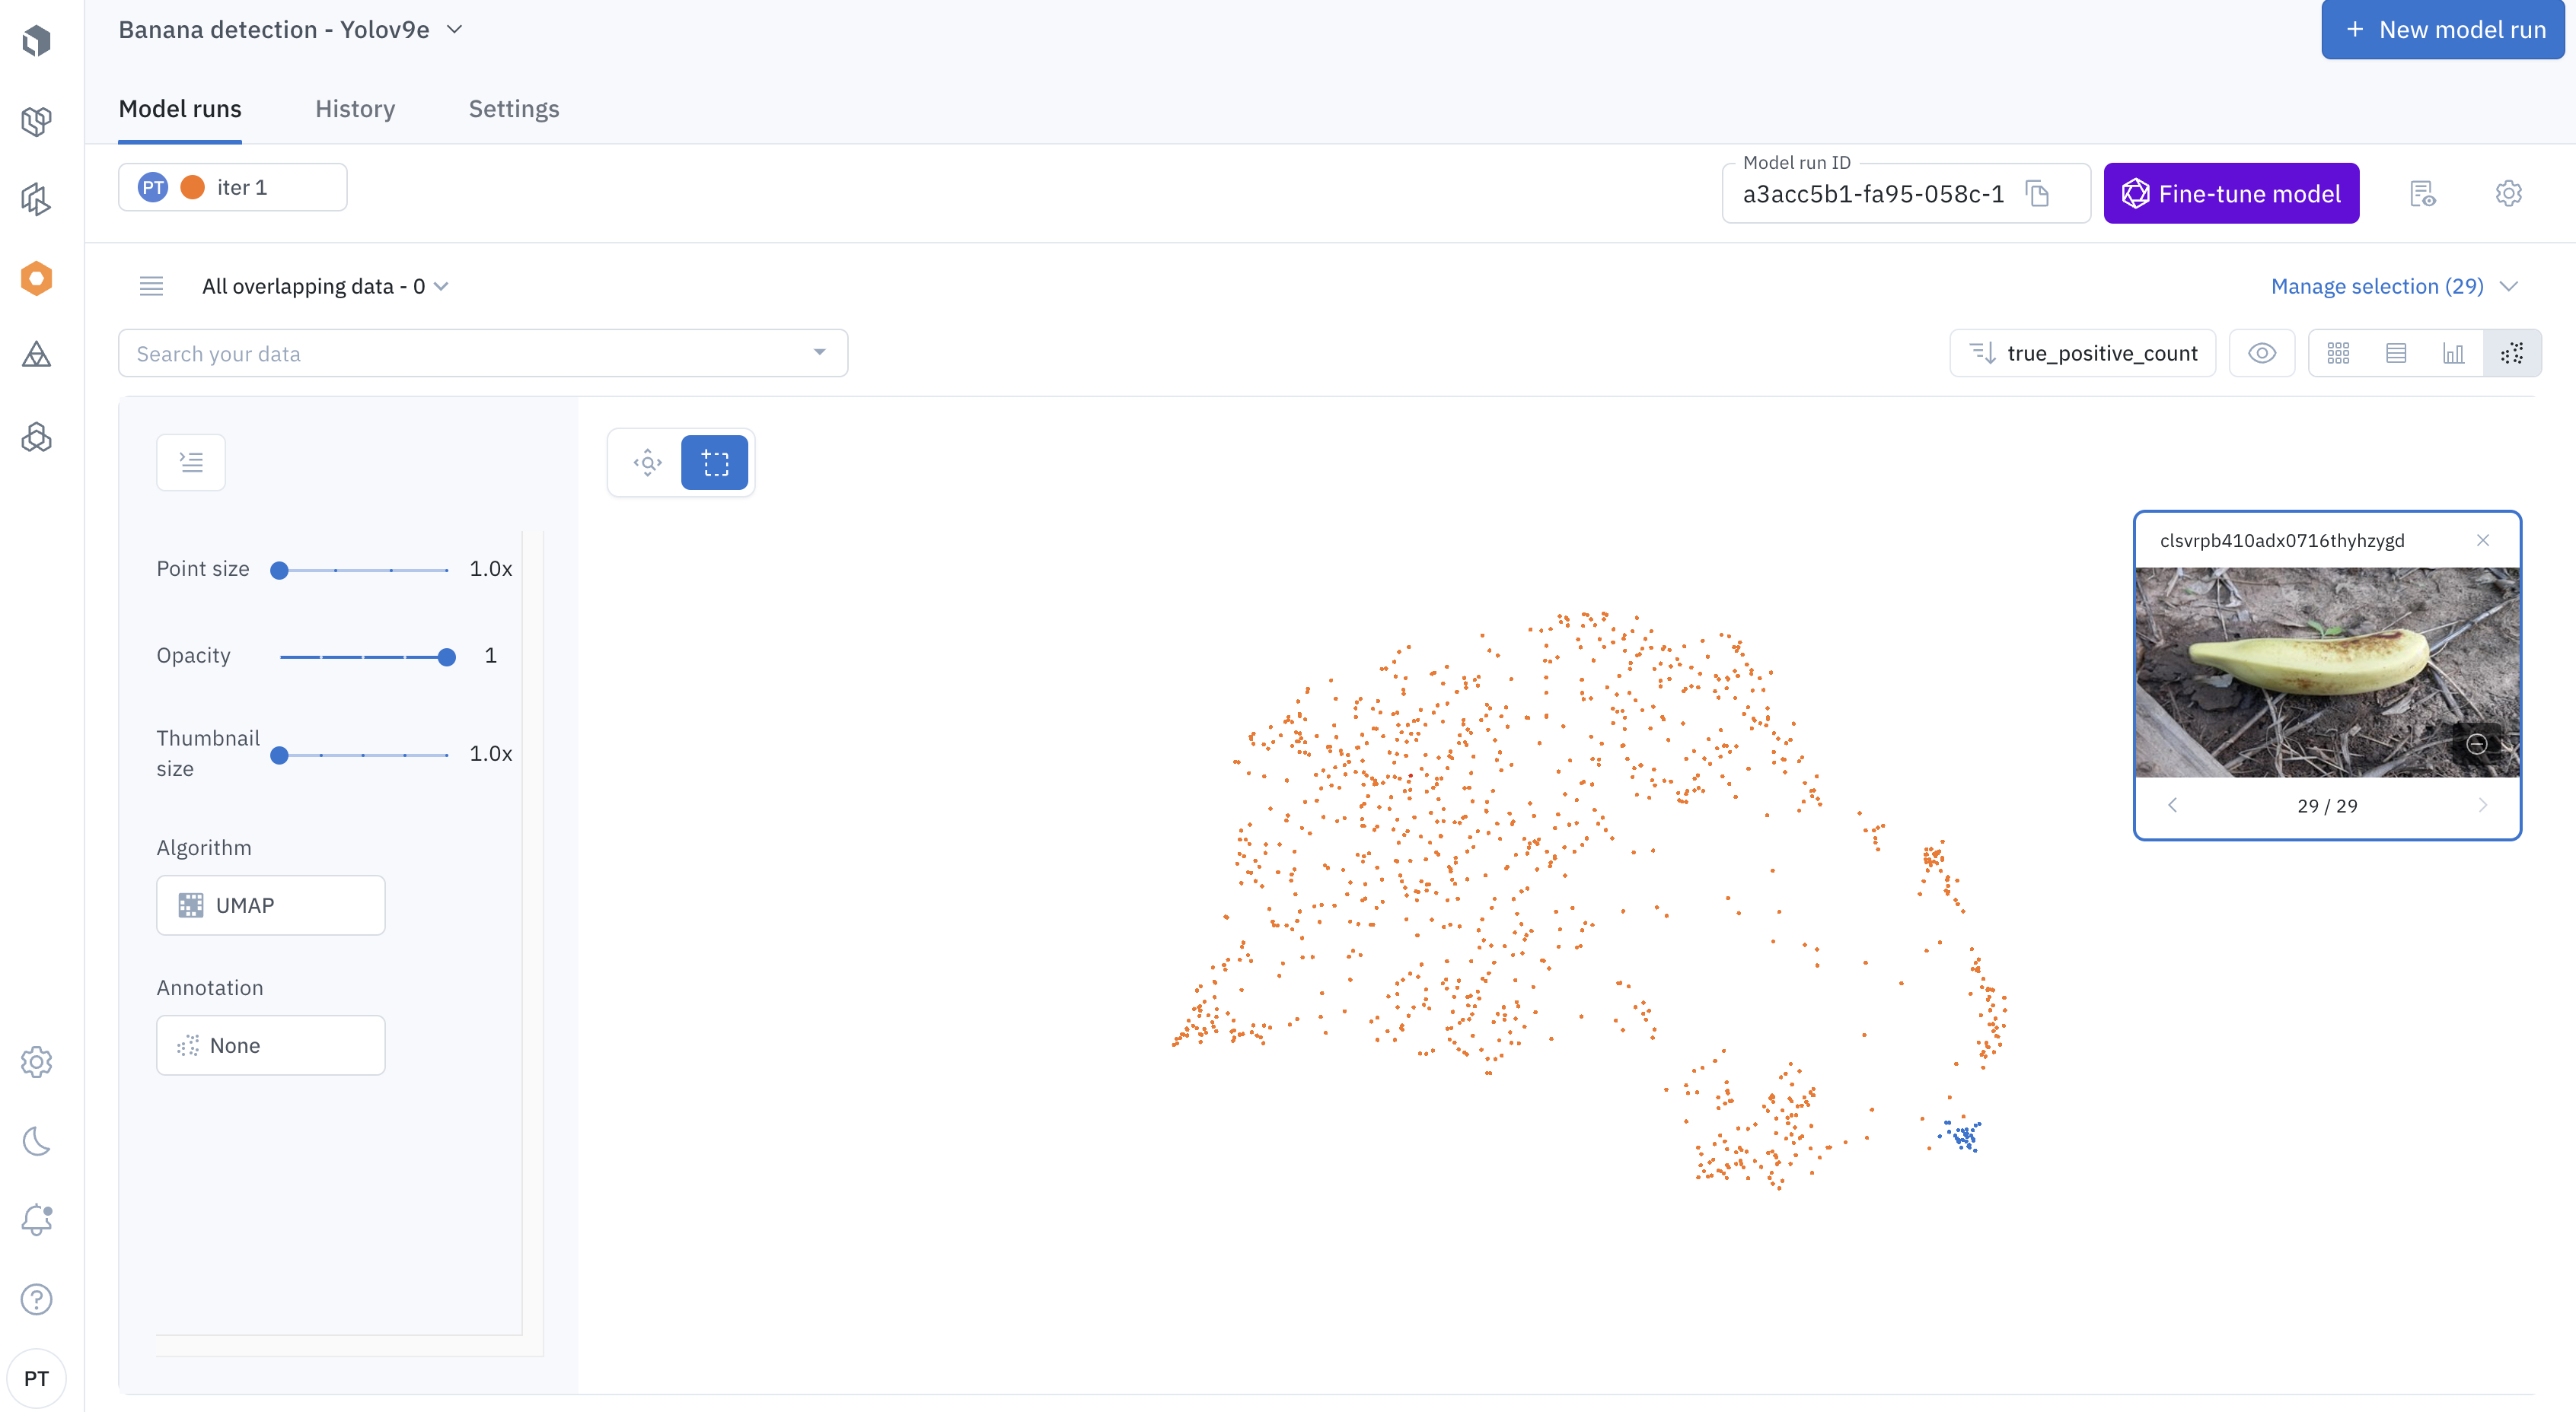The image size is (2576, 1412).
Task: Click the lasso/box selection tool icon
Action: pos(715,463)
